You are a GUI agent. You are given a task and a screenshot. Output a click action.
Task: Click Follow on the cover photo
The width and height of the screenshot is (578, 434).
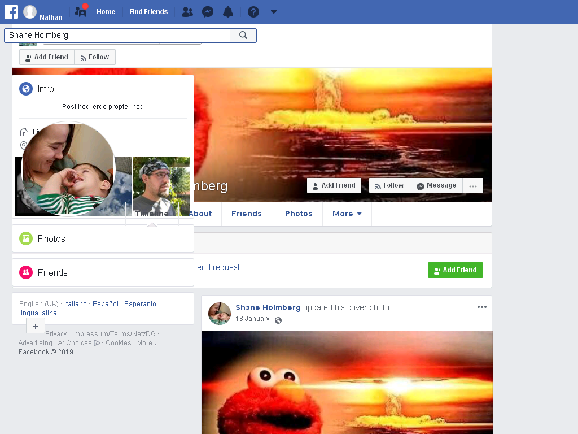point(389,185)
